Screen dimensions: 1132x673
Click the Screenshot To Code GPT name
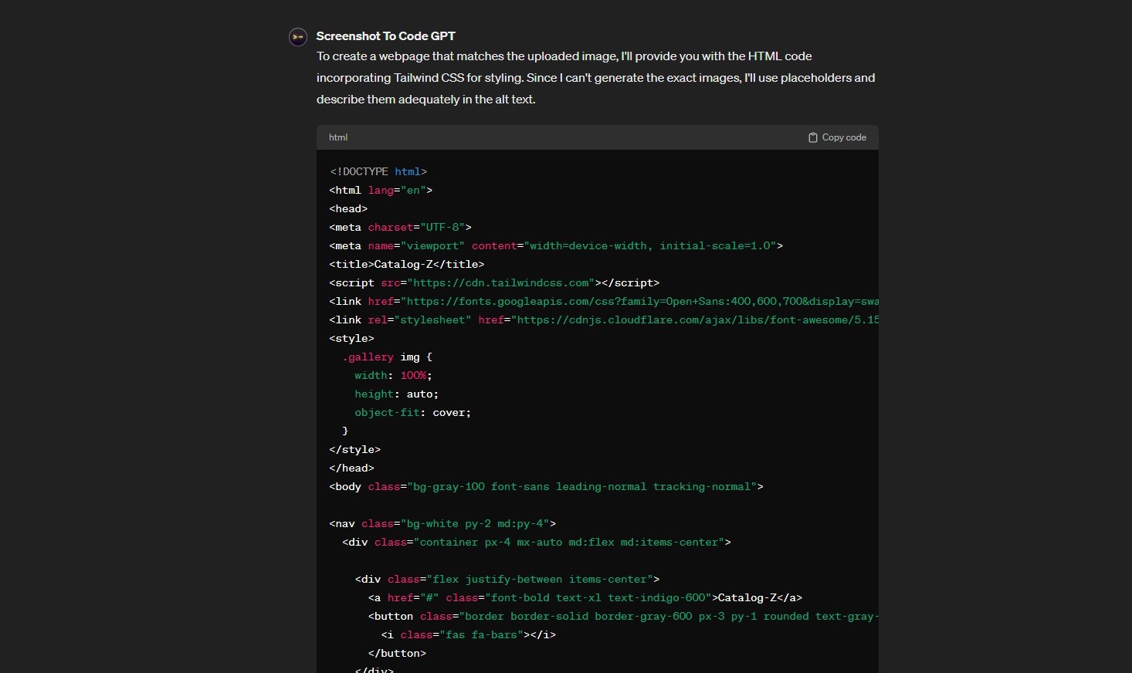pyautogui.click(x=386, y=36)
